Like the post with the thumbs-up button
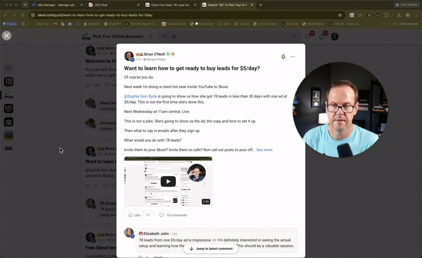 tap(134, 215)
